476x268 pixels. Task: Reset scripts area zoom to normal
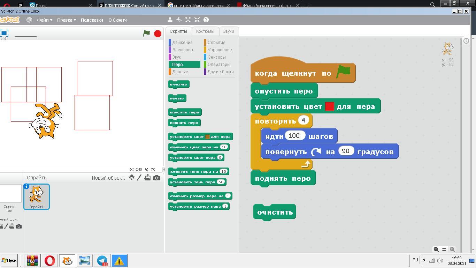tap(444, 249)
